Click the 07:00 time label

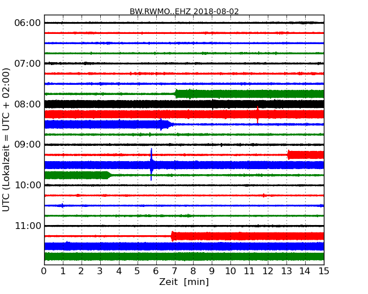coord(28,63)
